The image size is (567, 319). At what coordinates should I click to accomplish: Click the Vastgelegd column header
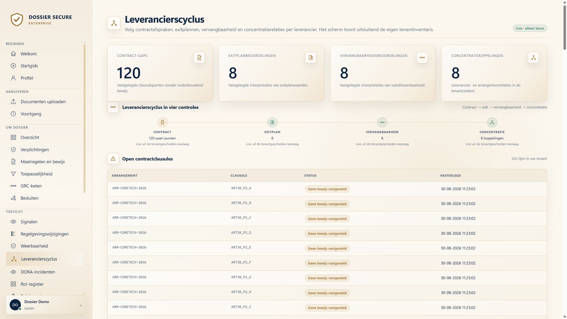click(x=450, y=176)
